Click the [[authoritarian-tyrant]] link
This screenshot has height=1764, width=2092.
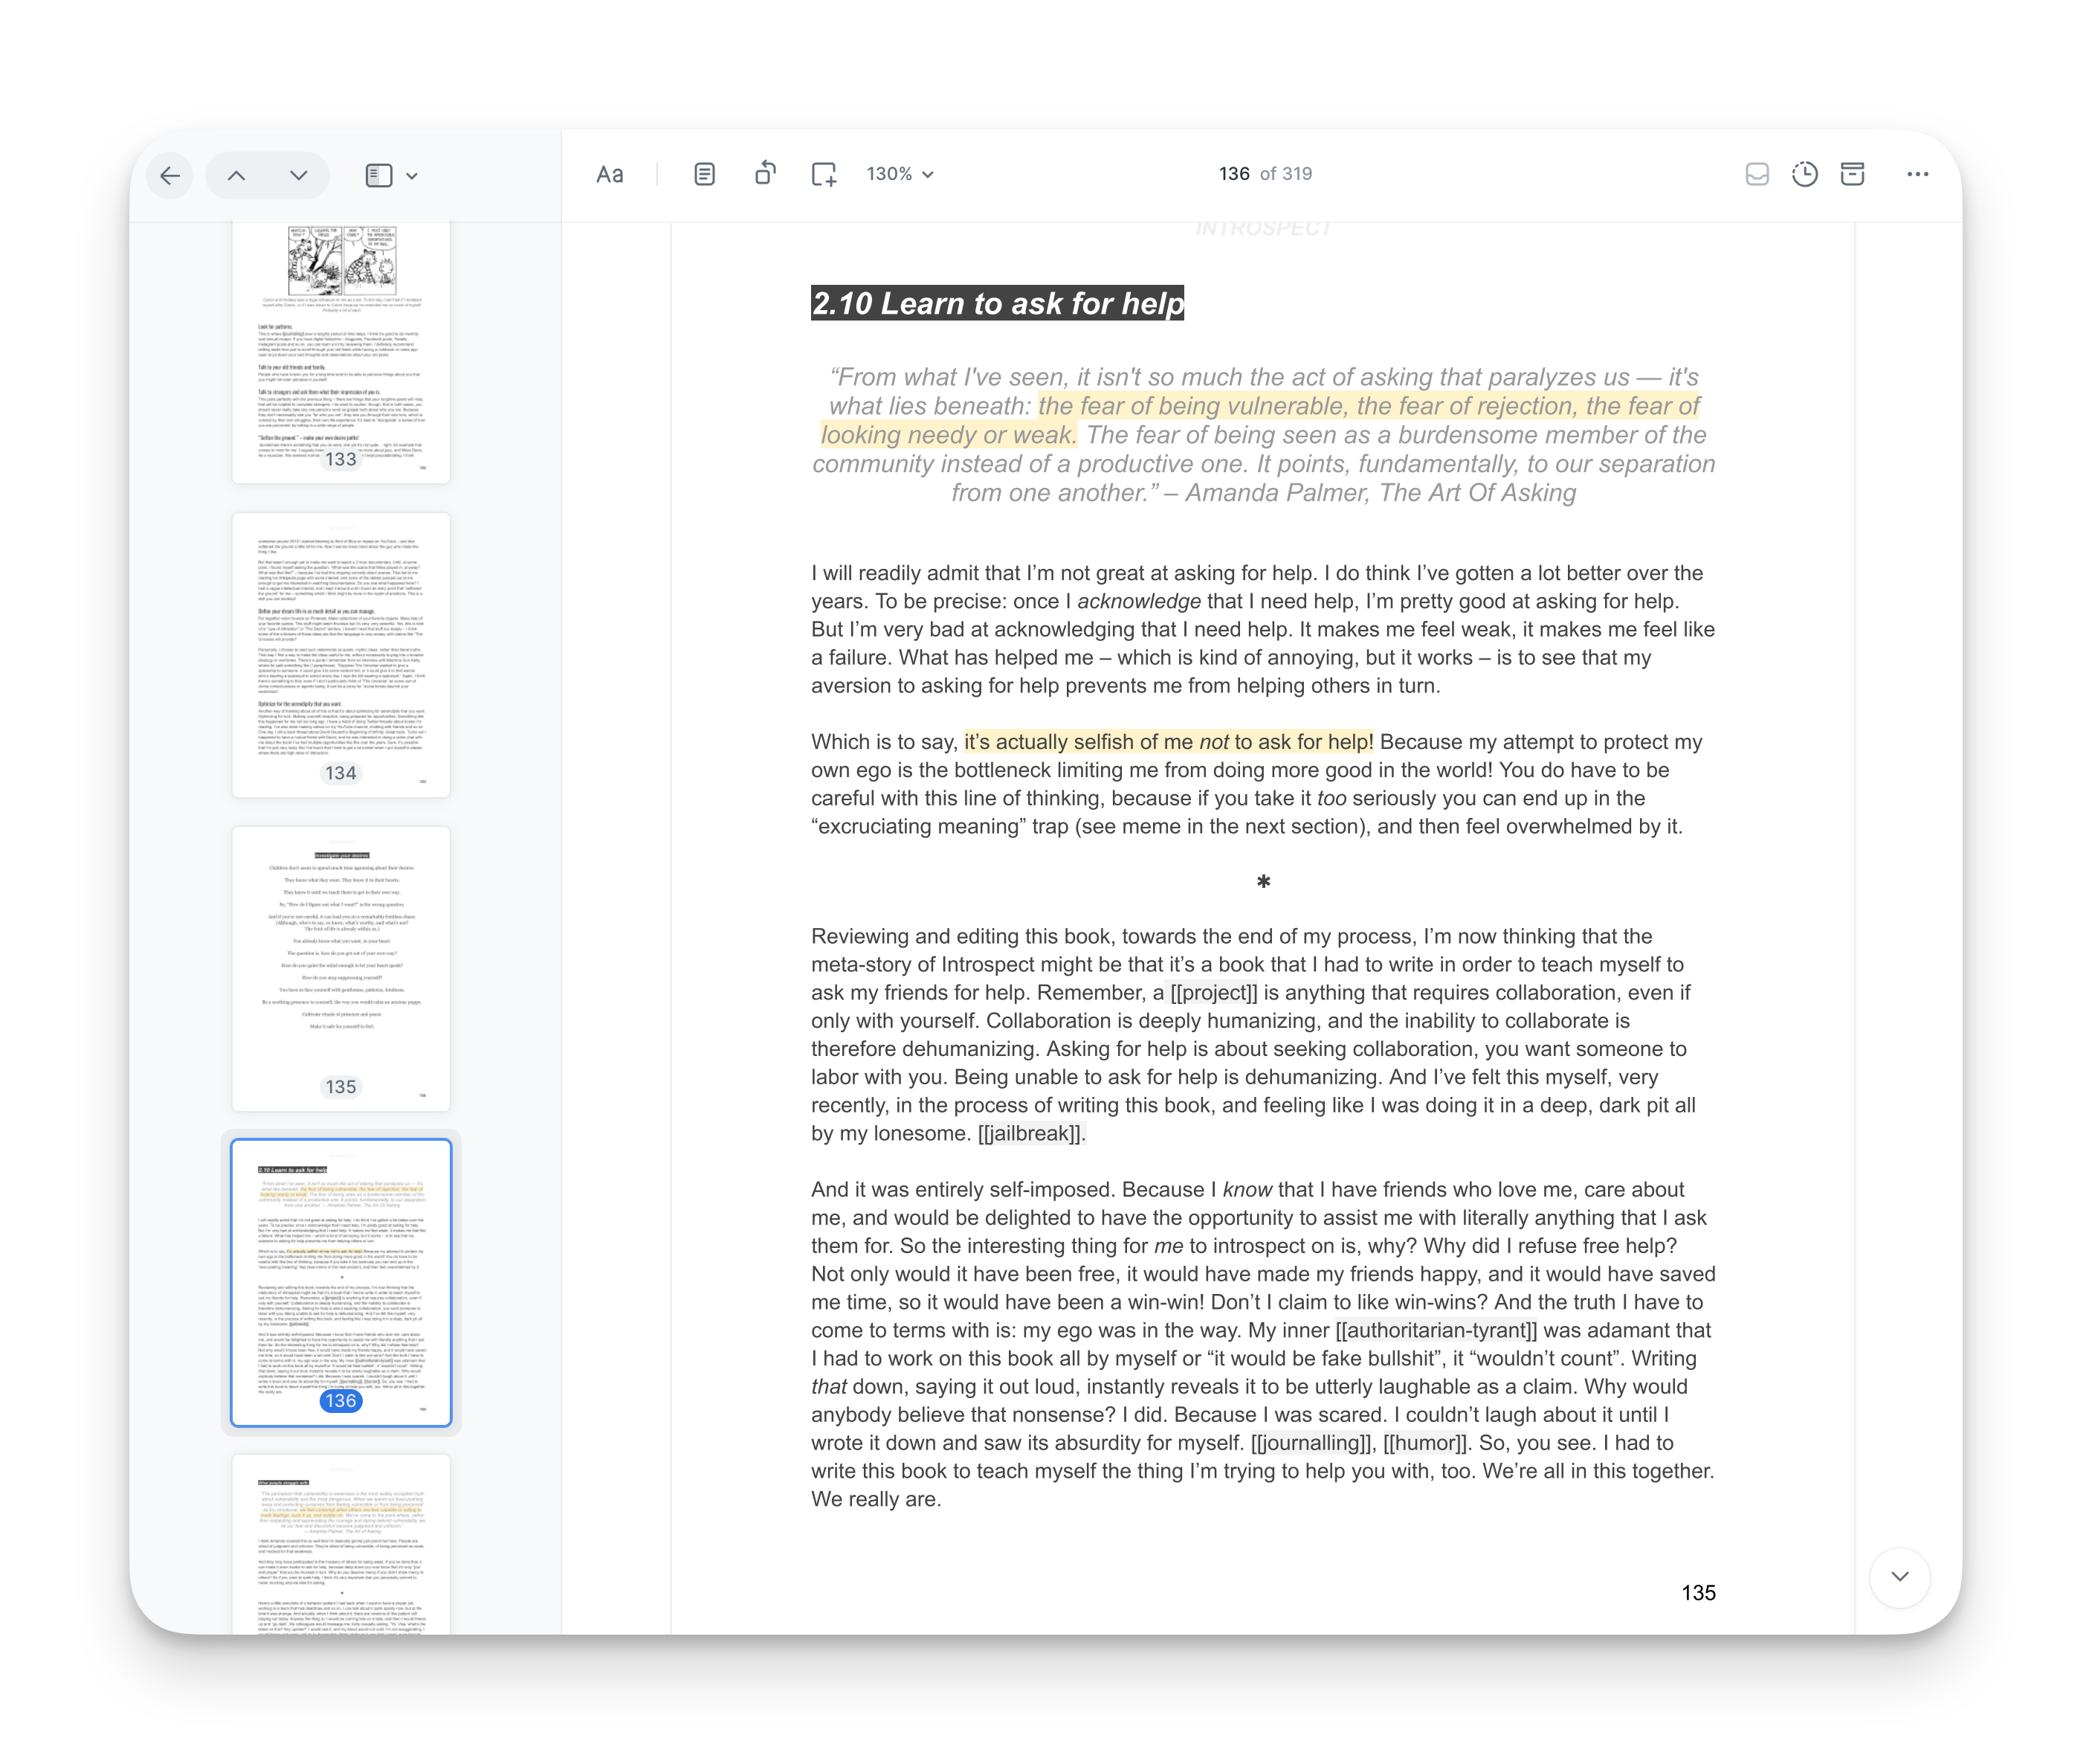pos(1436,1331)
